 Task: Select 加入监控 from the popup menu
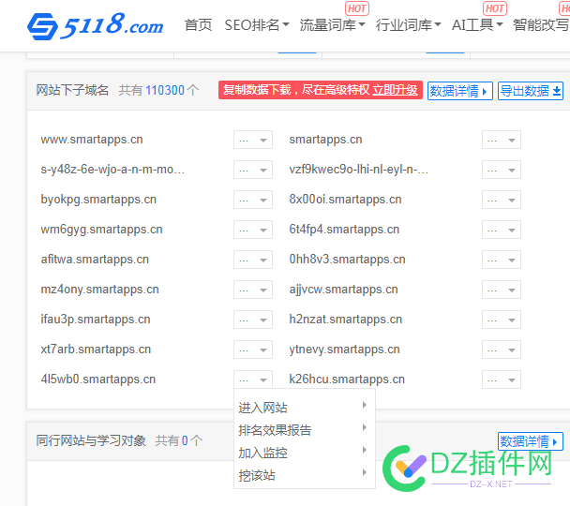tap(305, 453)
